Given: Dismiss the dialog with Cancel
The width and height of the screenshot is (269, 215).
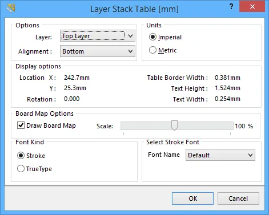Looking at the screenshot, I should pos(238,198).
